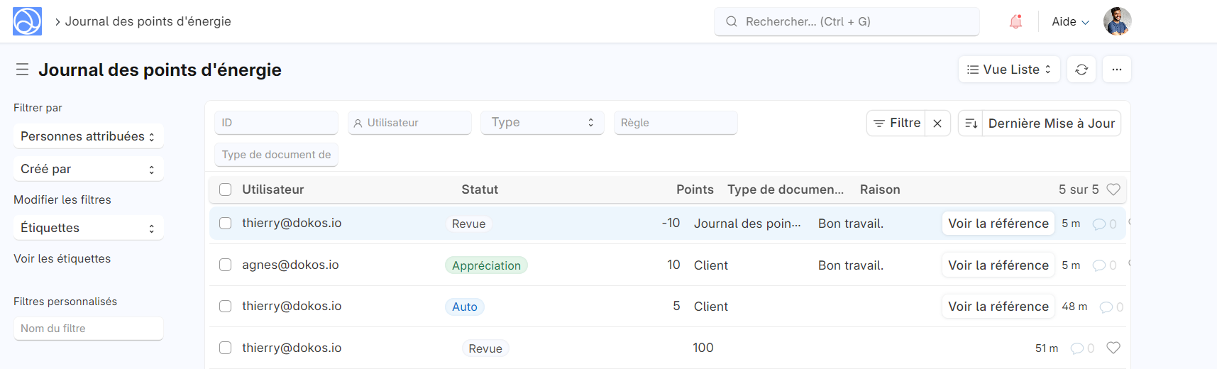Click the header heart like icon
The height and width of the screenshot is (369, 1217).
click(x=1113, y=189)
